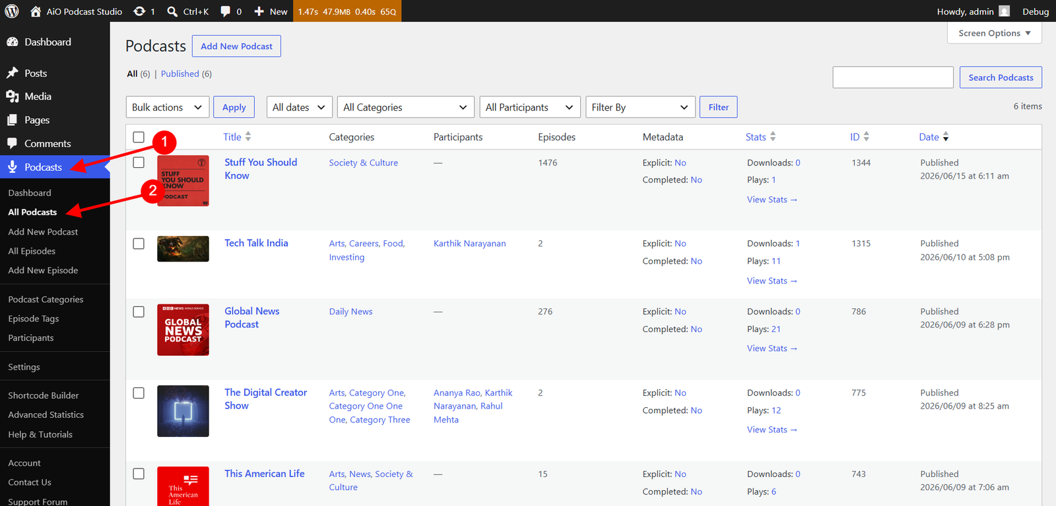Select The Digital Creator Show row checkbox
This screenshot has width=1056, height=506.
139,393
